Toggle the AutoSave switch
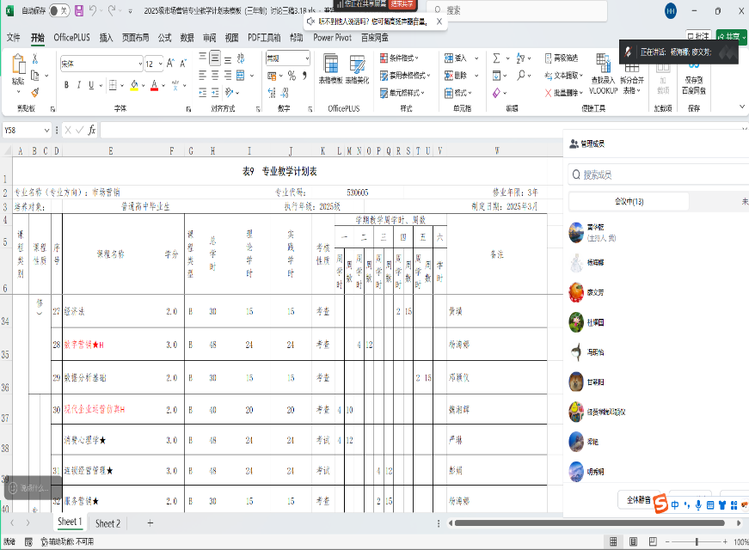This screenshot has width=749, height=550. pos(58,11)
